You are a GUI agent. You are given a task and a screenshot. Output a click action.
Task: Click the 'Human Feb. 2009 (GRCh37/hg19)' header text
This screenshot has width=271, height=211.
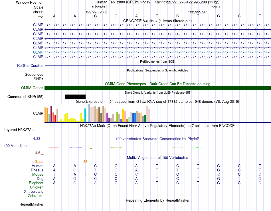tap(124, 2)
